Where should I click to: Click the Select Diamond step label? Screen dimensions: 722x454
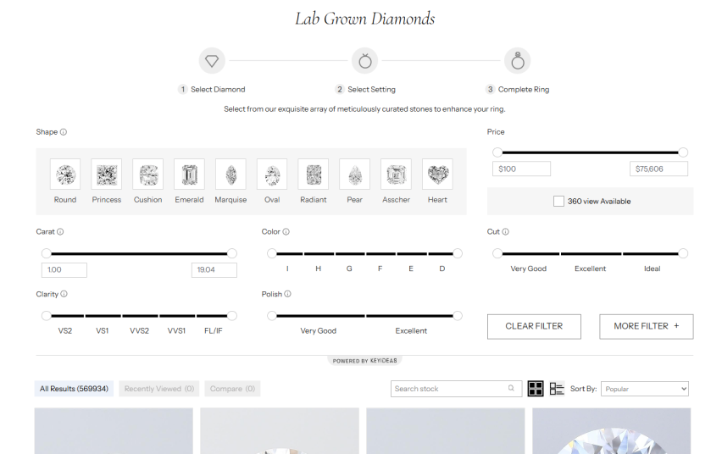[218, 89]
